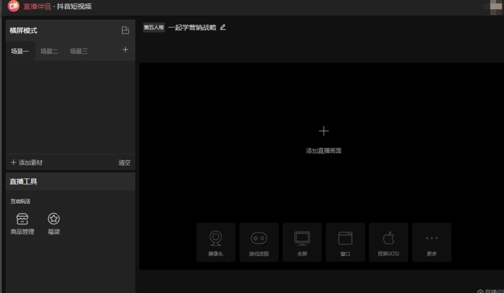This screenshot has height=293, width=504.
Task: Click the pencil icon to edit stream title
Action: click(223, 27)
